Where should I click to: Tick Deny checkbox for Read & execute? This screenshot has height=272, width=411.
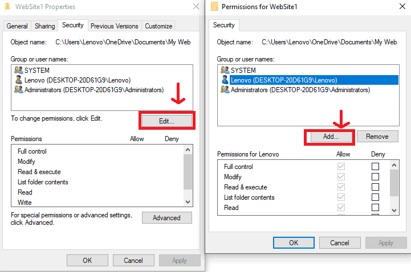coord(375,187)
